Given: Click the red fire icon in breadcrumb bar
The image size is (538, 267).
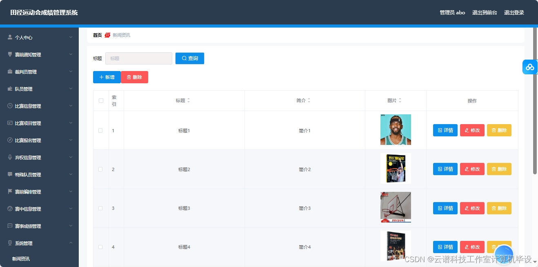Looking at the screenshot, I should pyautogui.click(x=107, y=35).
